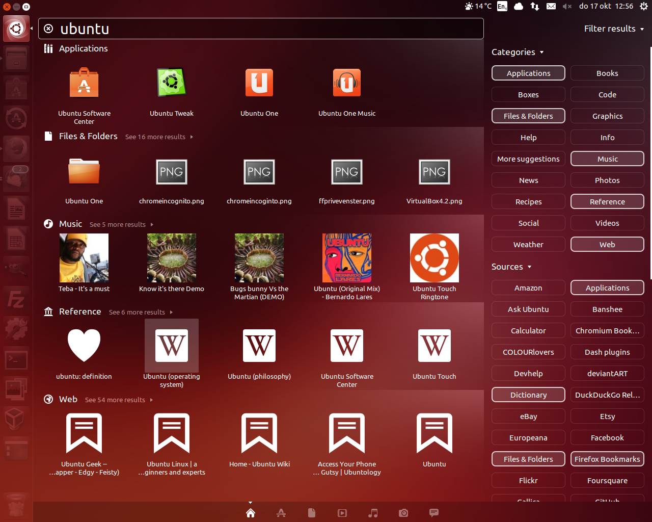The height and width of the screenshot is (522, 652).
Task: Switch to the Music lens tab
Action: pos(373,513)
